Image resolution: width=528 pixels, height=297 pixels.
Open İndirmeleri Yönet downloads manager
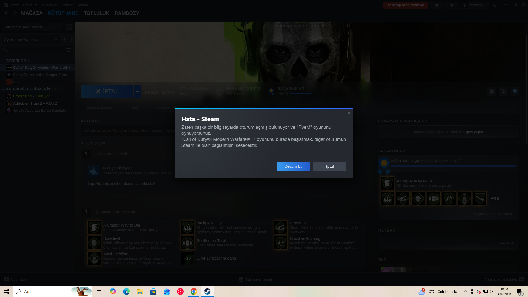tap(255, 279)
